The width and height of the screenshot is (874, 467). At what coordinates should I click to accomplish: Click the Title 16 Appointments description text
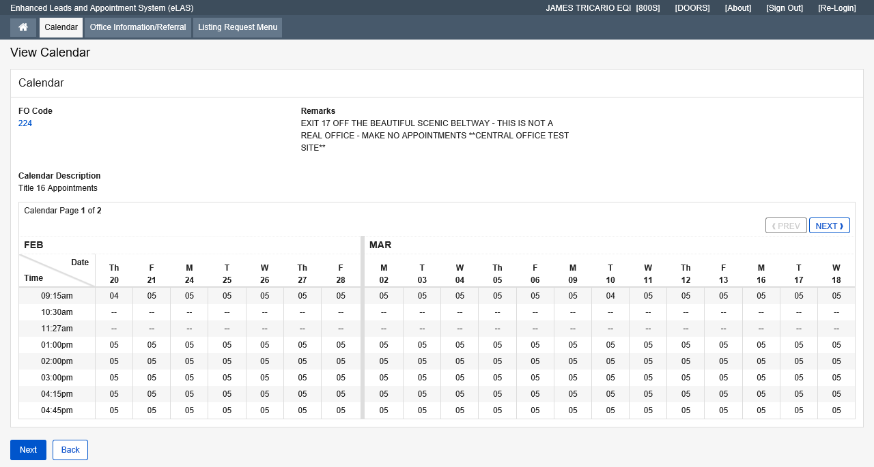pyautogui.click(x=58, y=187)
